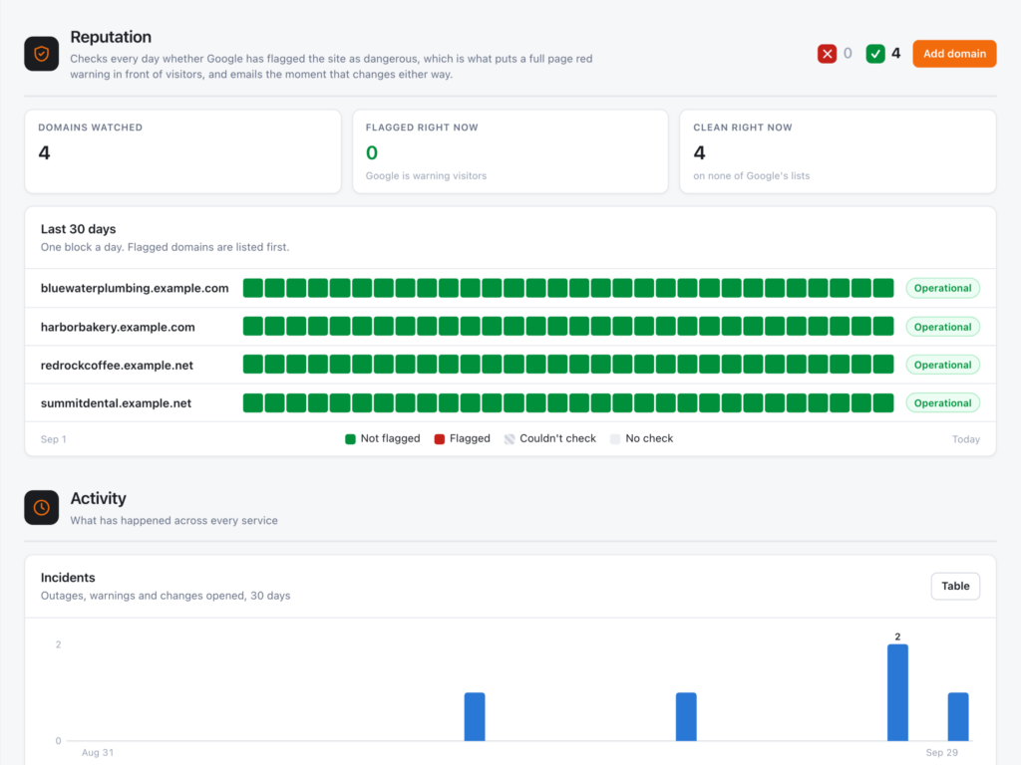The image size is (1021, 765).
Task: Select bluewaterplumbing.example.com domain name
Action: [135, 288]
